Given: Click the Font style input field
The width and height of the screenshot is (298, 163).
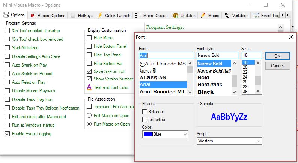Looking at the screenshot, I should pyautogui.click(x=217, y=55).
